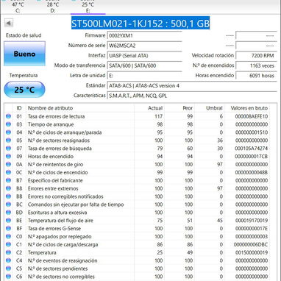Click status icon for eventos de reasignación
Screen dimensions: 281x281
point(9,260)
